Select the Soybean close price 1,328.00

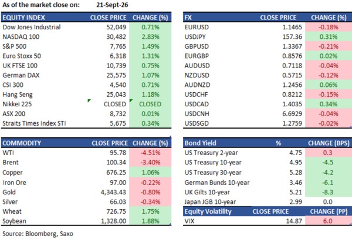[x=113, y=221]
